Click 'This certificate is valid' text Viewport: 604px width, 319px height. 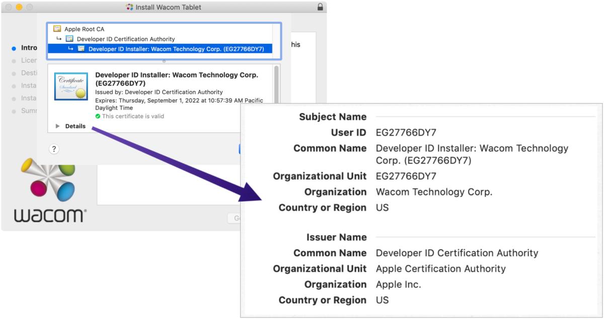point(133,116)
